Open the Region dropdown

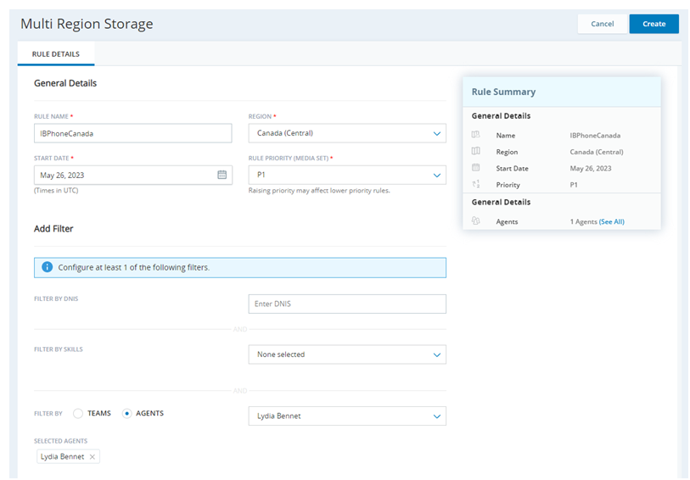tap(347, 133)
